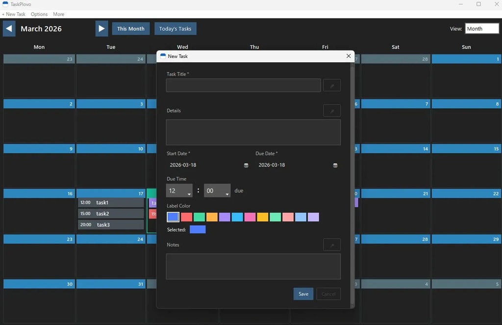Viewport: 502px width, 325px height.
Task: Select the blue label color swatch (first)
Action: (x=173, y=217)
